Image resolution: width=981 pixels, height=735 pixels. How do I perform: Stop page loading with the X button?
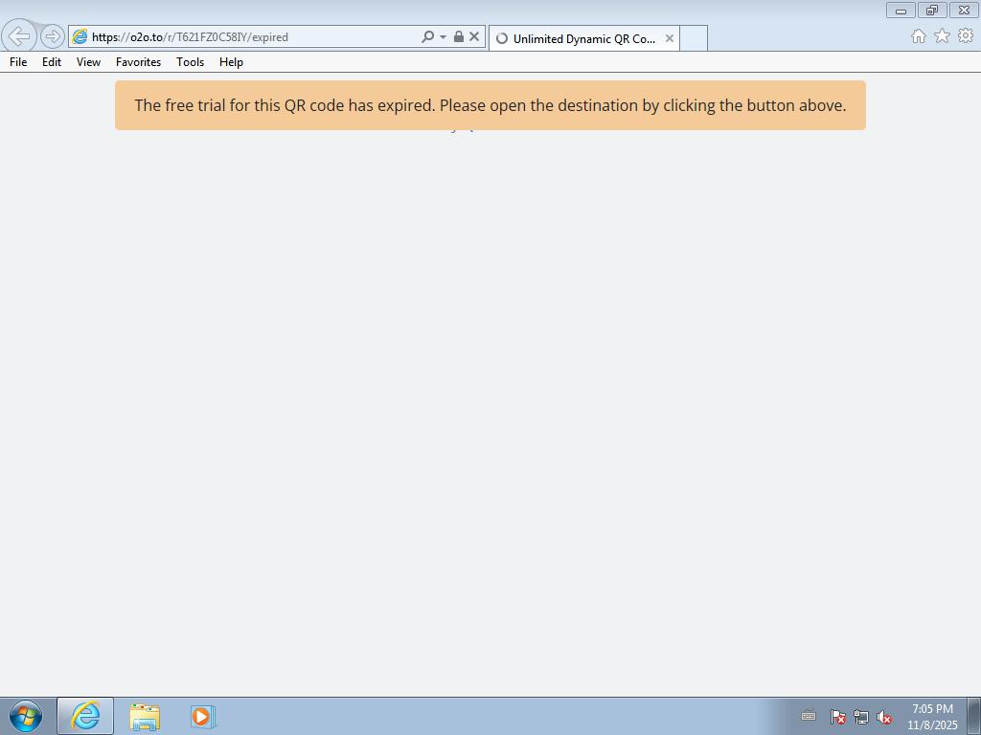(473, 37)
